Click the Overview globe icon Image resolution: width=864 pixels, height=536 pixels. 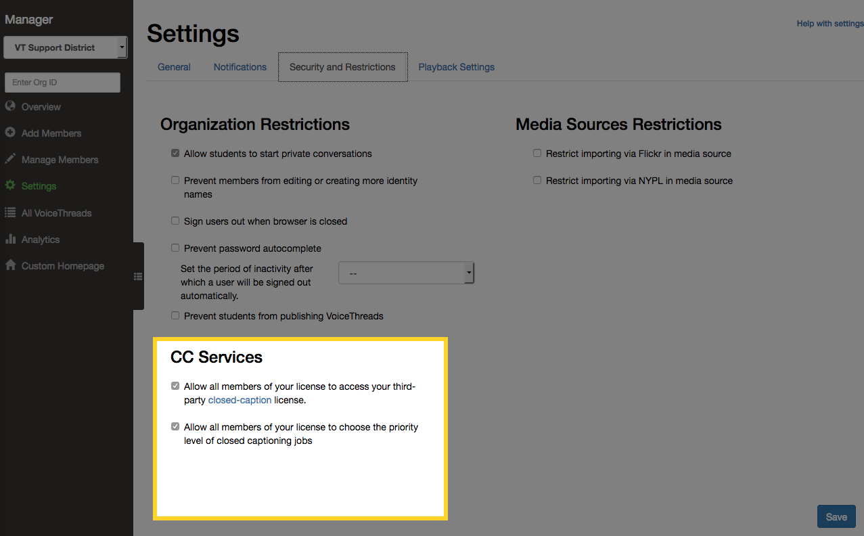pos(10,106)
